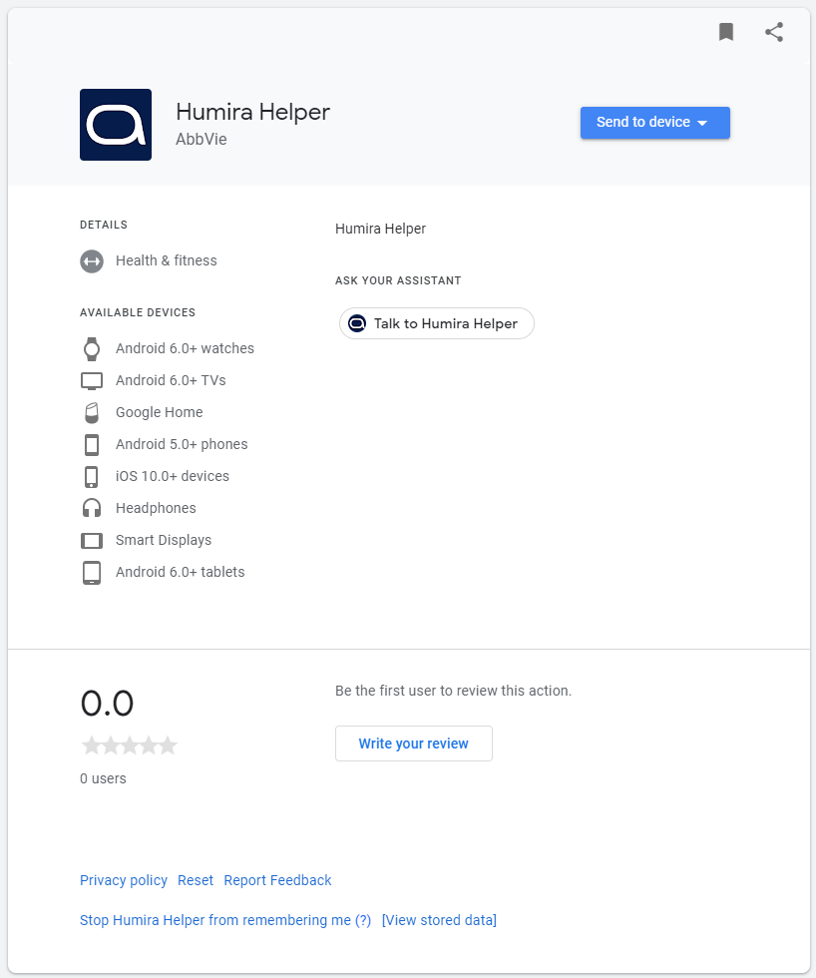Click the Android tablets icon
The height and width of the screenshot is (978, 816).
pos(92,573)
